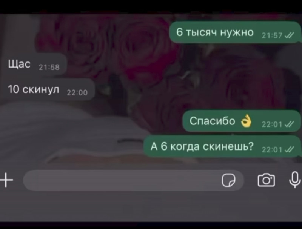Open the plus attachment menu
302x229 pixels.
(x=6, y=180)
